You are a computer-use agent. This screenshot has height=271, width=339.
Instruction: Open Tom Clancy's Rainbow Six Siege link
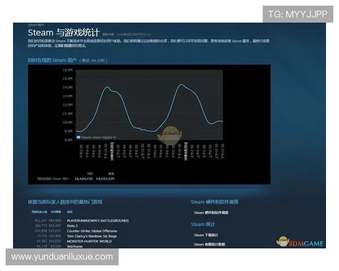92,236
